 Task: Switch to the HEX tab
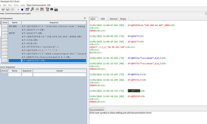coord(103,19)
